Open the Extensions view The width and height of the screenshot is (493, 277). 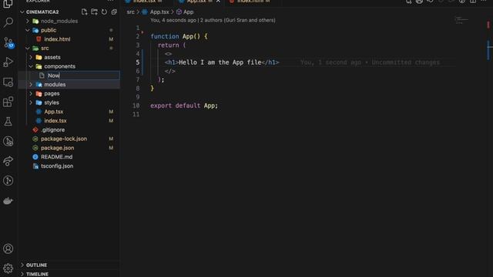(8, 102)
